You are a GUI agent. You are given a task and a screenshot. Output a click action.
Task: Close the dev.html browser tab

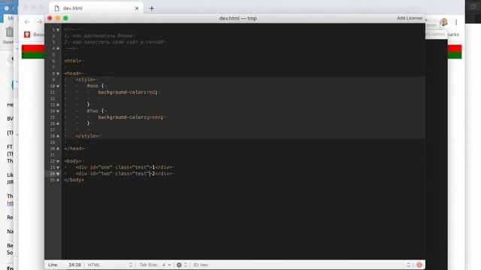point(137,8)
